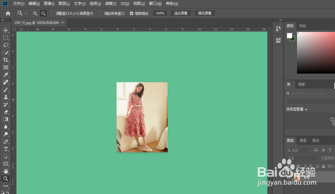
Task: Click the woman photo on the canvas
Action: coord(142,117)
